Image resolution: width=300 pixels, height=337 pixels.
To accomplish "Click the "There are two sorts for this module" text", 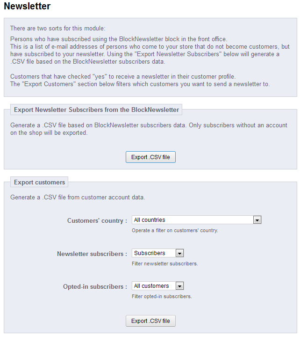I will pos(58,29).
